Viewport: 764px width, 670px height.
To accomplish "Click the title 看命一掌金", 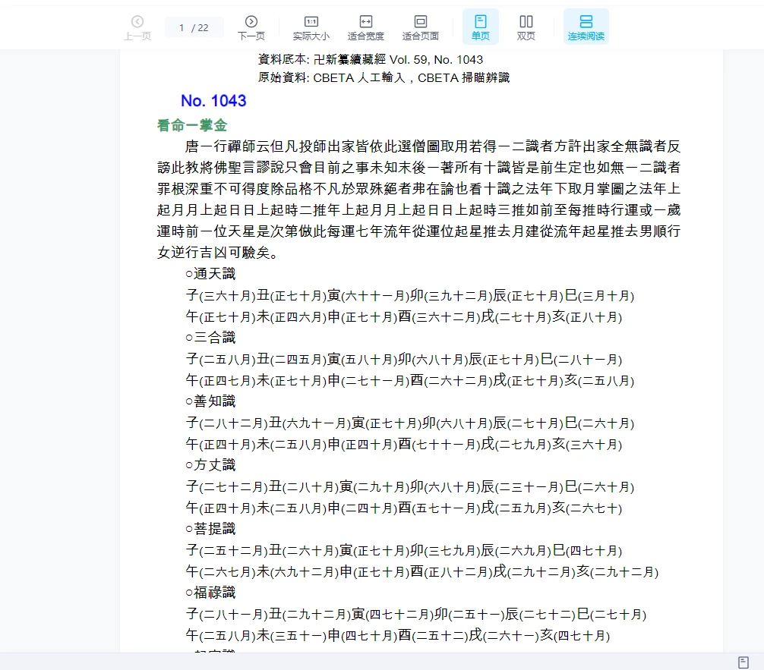I will (192, 125).
